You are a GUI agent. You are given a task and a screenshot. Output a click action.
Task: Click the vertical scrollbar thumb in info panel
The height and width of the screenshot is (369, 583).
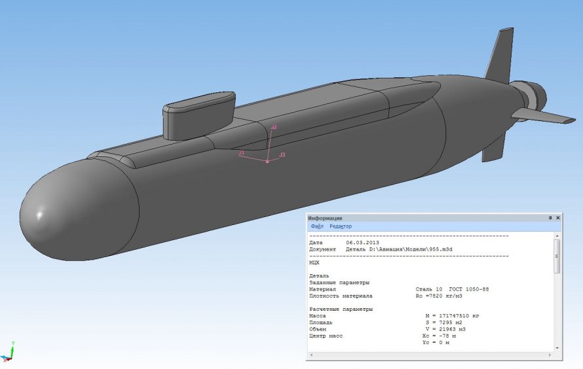(x=557, y=256)
